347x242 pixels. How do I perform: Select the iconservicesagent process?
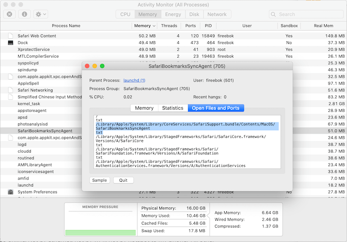point(36,171)
